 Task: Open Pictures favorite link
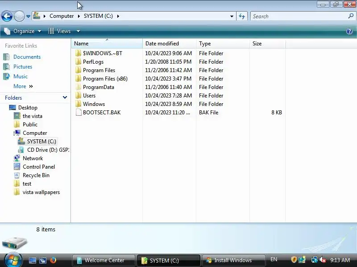click(23, 66)
